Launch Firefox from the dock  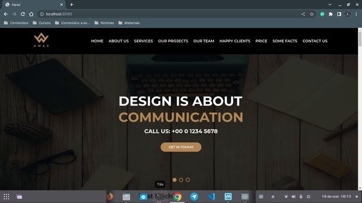tap(110, 197)
